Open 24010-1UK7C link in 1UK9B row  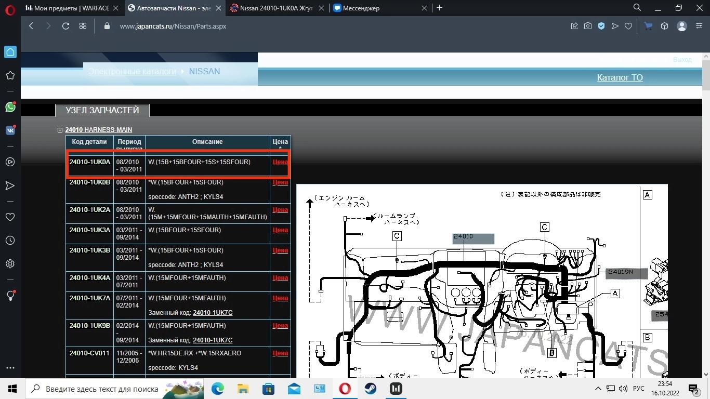pos(213,340)
